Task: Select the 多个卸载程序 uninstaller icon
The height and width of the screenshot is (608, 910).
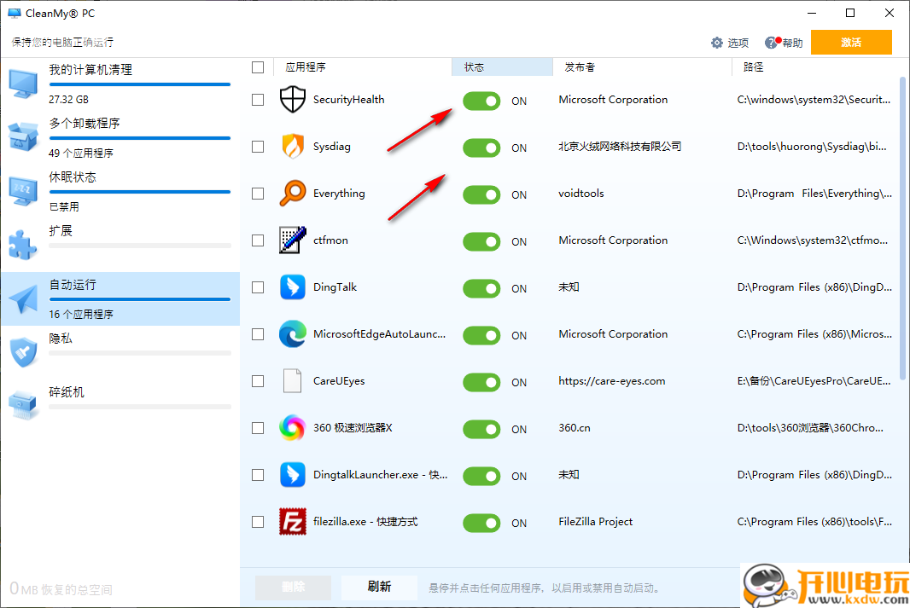Action: coord(22,136)
